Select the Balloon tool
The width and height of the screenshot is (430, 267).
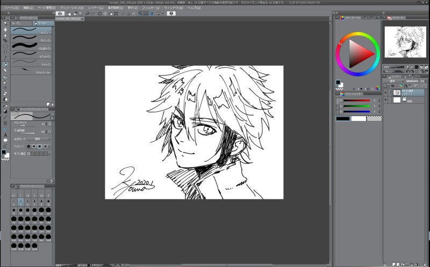coord(5,140)
